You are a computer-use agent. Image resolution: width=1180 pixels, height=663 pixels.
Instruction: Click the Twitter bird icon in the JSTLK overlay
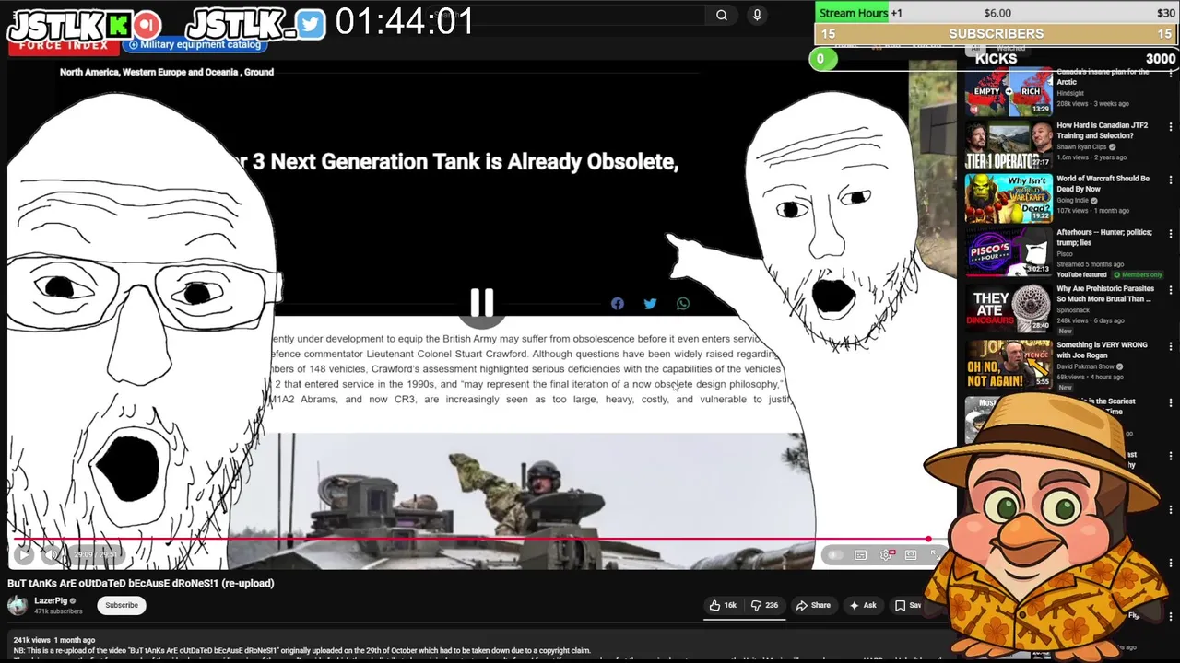312,25
